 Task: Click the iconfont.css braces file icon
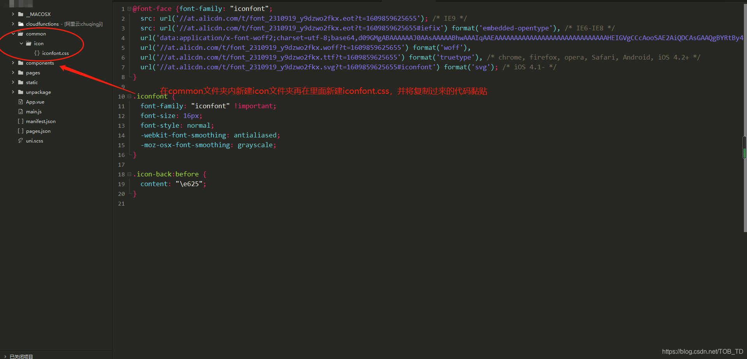tap(37, 53)
